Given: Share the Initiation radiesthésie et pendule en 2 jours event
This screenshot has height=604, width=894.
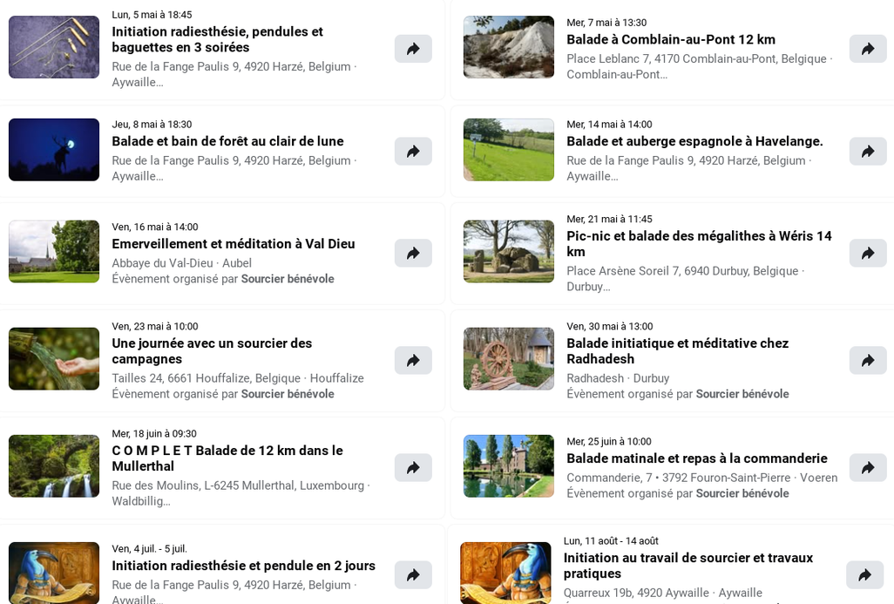Looking at the screenshot, I should tap(413, 574).
